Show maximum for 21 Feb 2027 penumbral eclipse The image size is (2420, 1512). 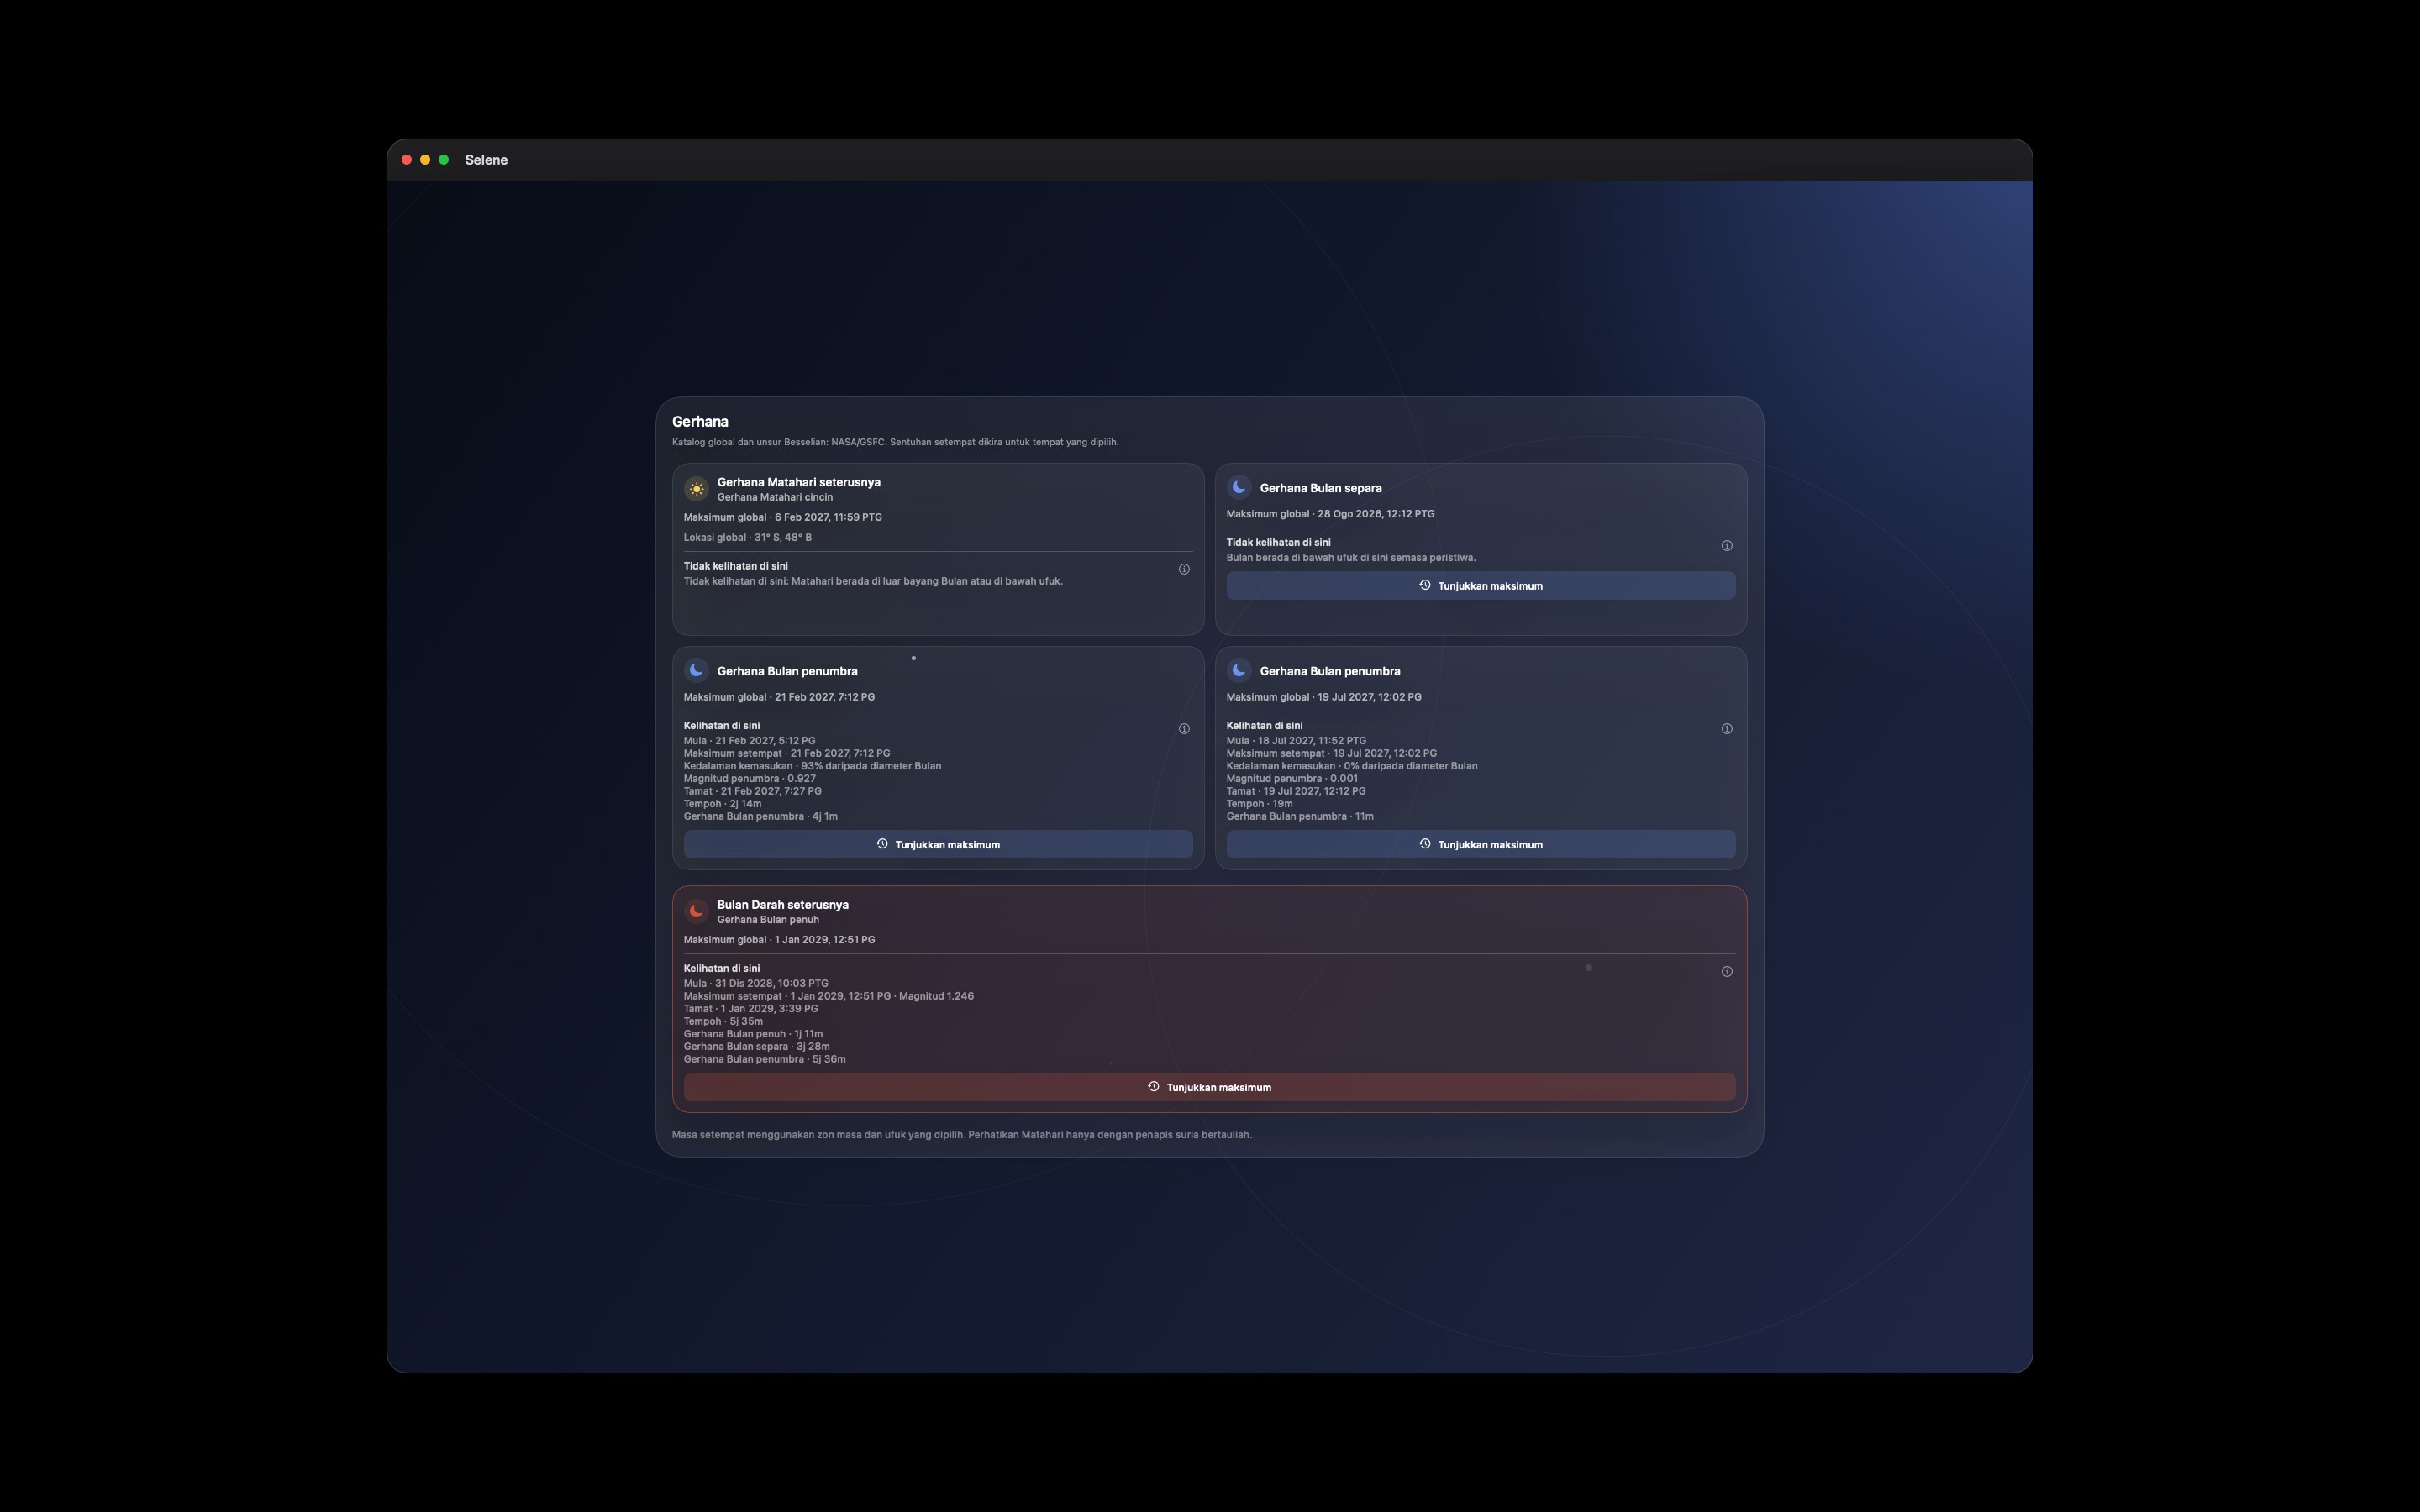pyautogui.click(x=938, y=844)
